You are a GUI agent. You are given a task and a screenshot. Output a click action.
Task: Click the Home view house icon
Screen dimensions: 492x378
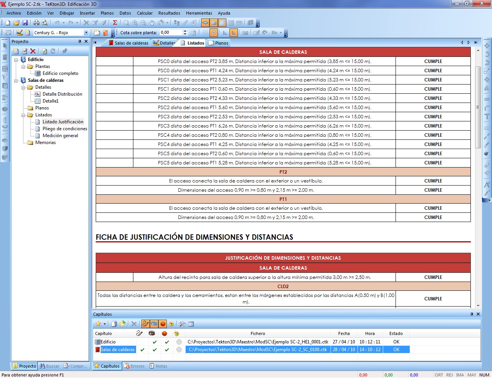coord(161,23)
